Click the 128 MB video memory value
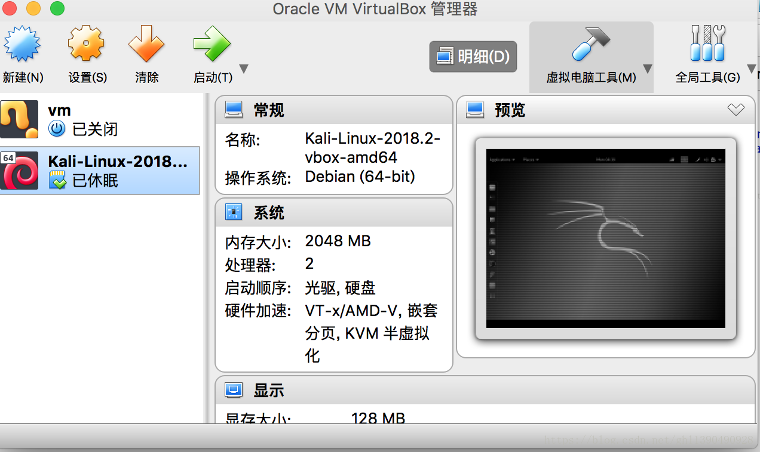The image size is (760, 452). point(378,417)
